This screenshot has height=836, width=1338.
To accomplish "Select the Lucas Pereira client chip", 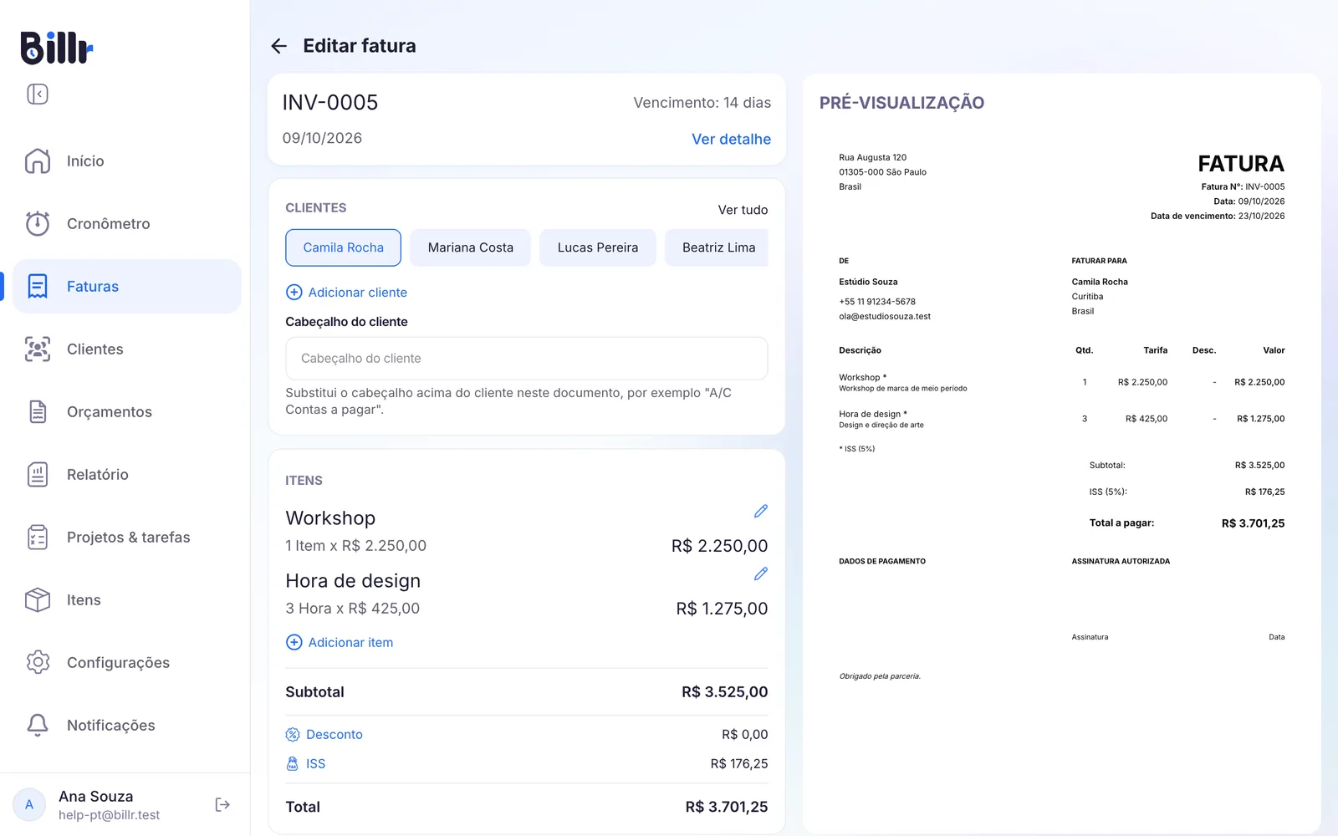I will click(x=598, y=247).
